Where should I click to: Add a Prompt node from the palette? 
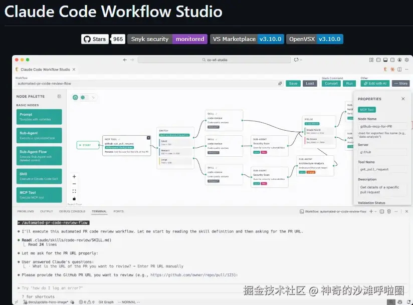(x=39, y=117)
